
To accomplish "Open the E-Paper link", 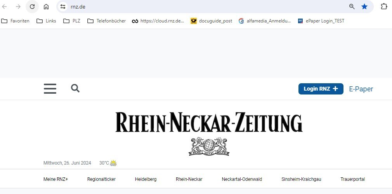I will click(x=361, y=89).
